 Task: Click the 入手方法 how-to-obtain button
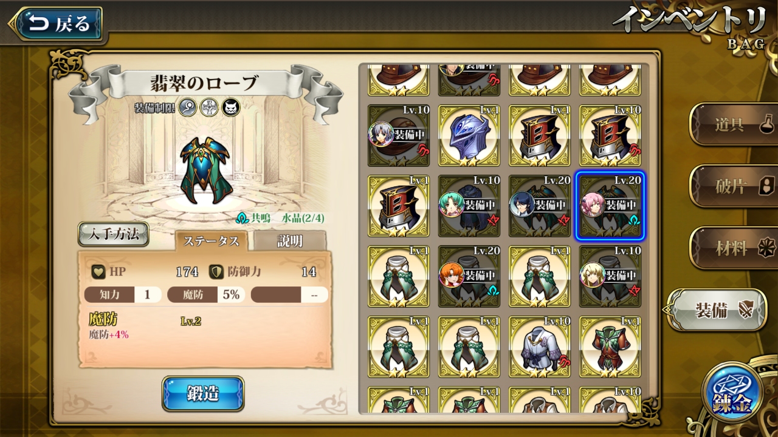pyautogui.click(x=114, y=234)
